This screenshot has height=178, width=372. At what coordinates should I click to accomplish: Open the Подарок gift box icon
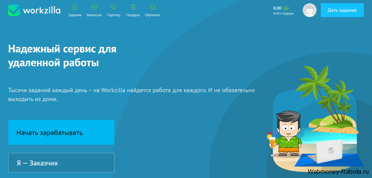pos(133,7)
